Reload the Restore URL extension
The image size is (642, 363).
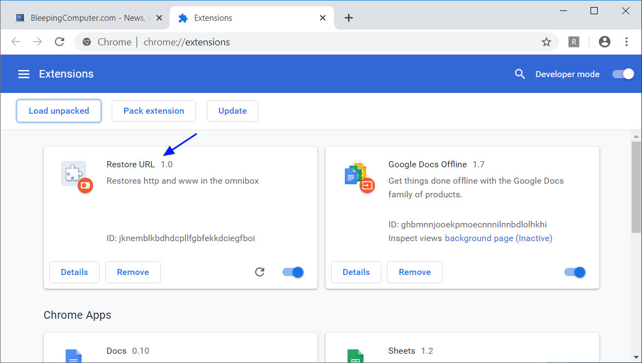tap(259, 272)
